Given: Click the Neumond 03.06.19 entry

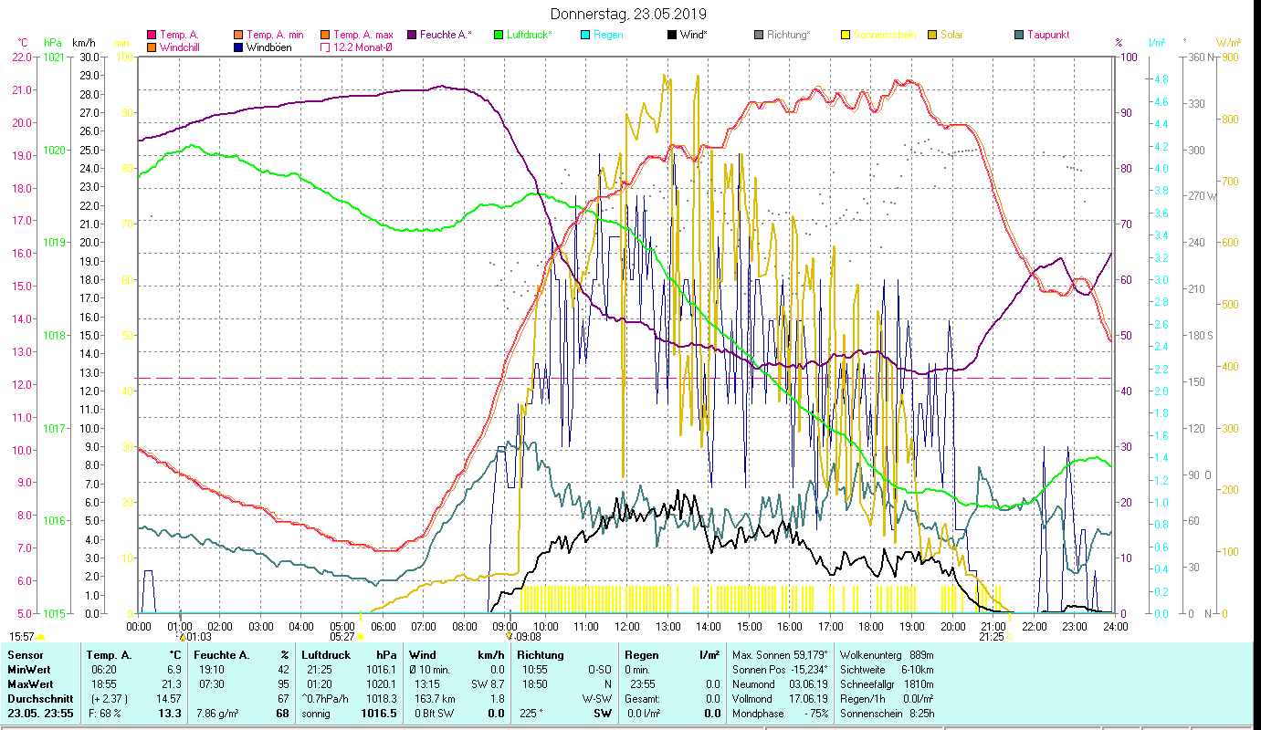Looking at the screenshot, I should 782,683.
